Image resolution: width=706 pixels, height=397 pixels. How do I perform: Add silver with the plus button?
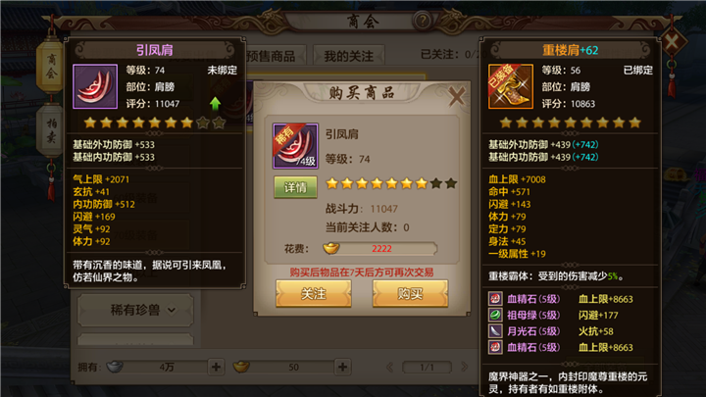click(216, 367)
